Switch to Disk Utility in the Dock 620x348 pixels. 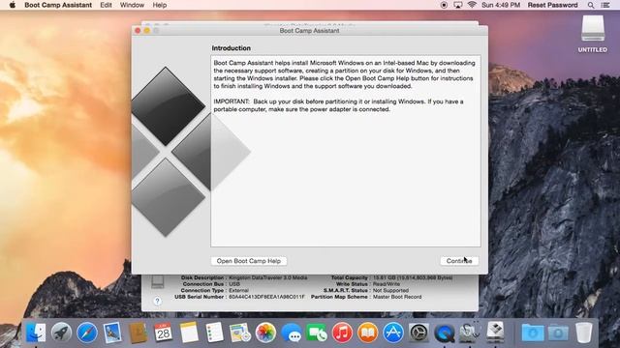click(x=470, y=333)
